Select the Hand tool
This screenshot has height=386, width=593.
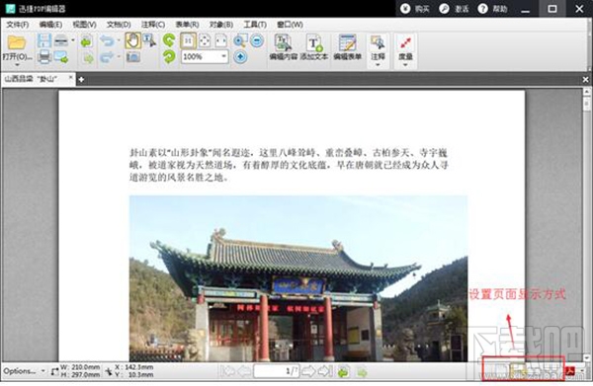tap(132, 40)
